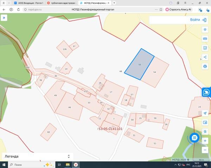
Task: Open Task View on the taskbar
Action: 59,164
